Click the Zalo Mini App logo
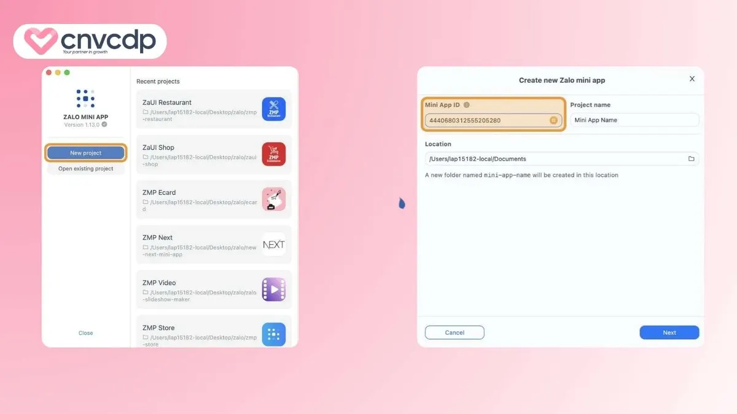 [85, 98]
